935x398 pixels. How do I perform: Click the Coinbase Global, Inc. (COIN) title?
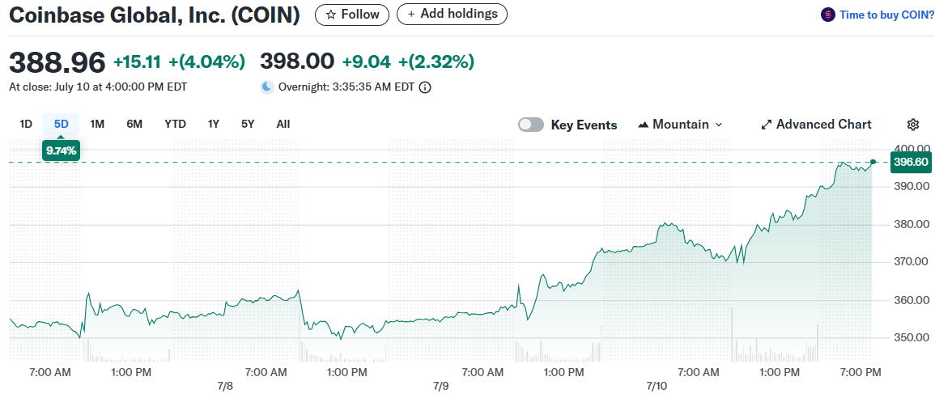(155, 15)
